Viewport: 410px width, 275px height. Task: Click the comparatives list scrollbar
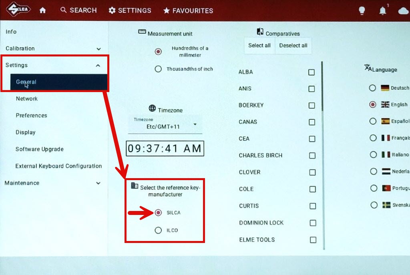[x=322, y=86]
